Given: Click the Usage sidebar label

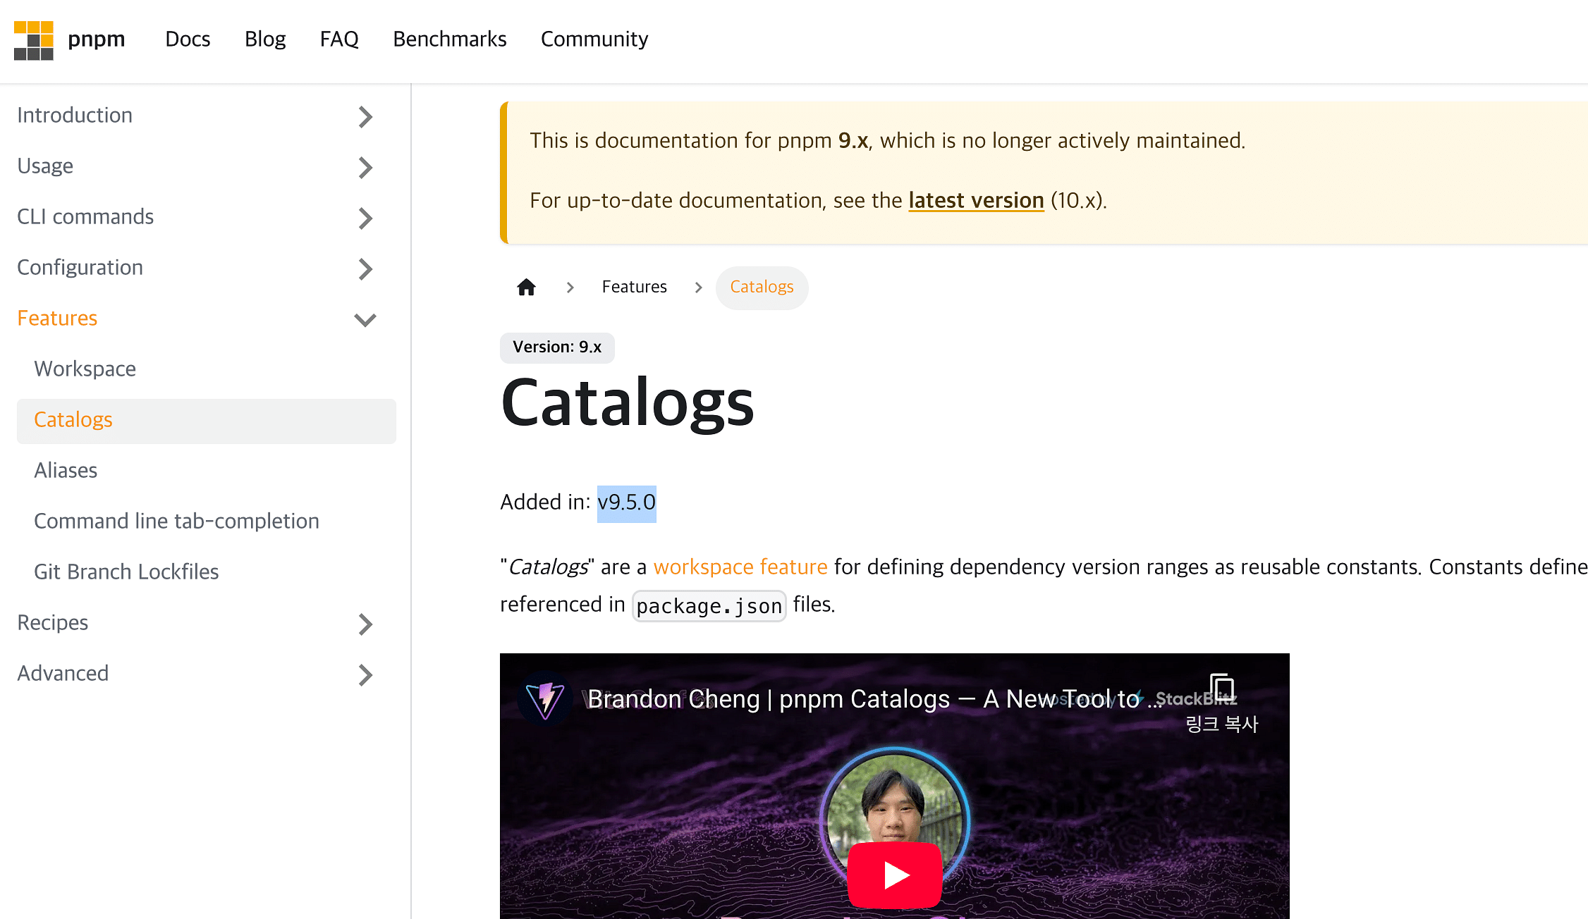Looking at the screenshot, I should pyautogui.click(x=45, y=166).
